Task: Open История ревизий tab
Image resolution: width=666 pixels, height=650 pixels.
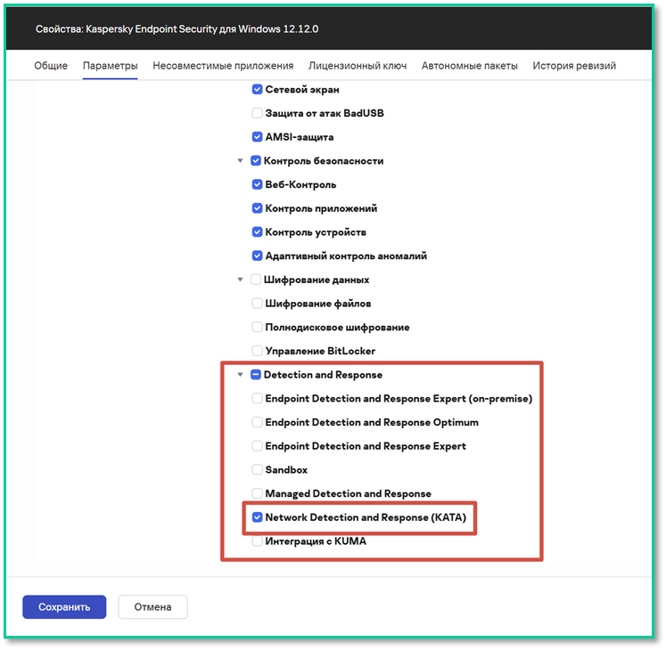Action: (574, 66)
